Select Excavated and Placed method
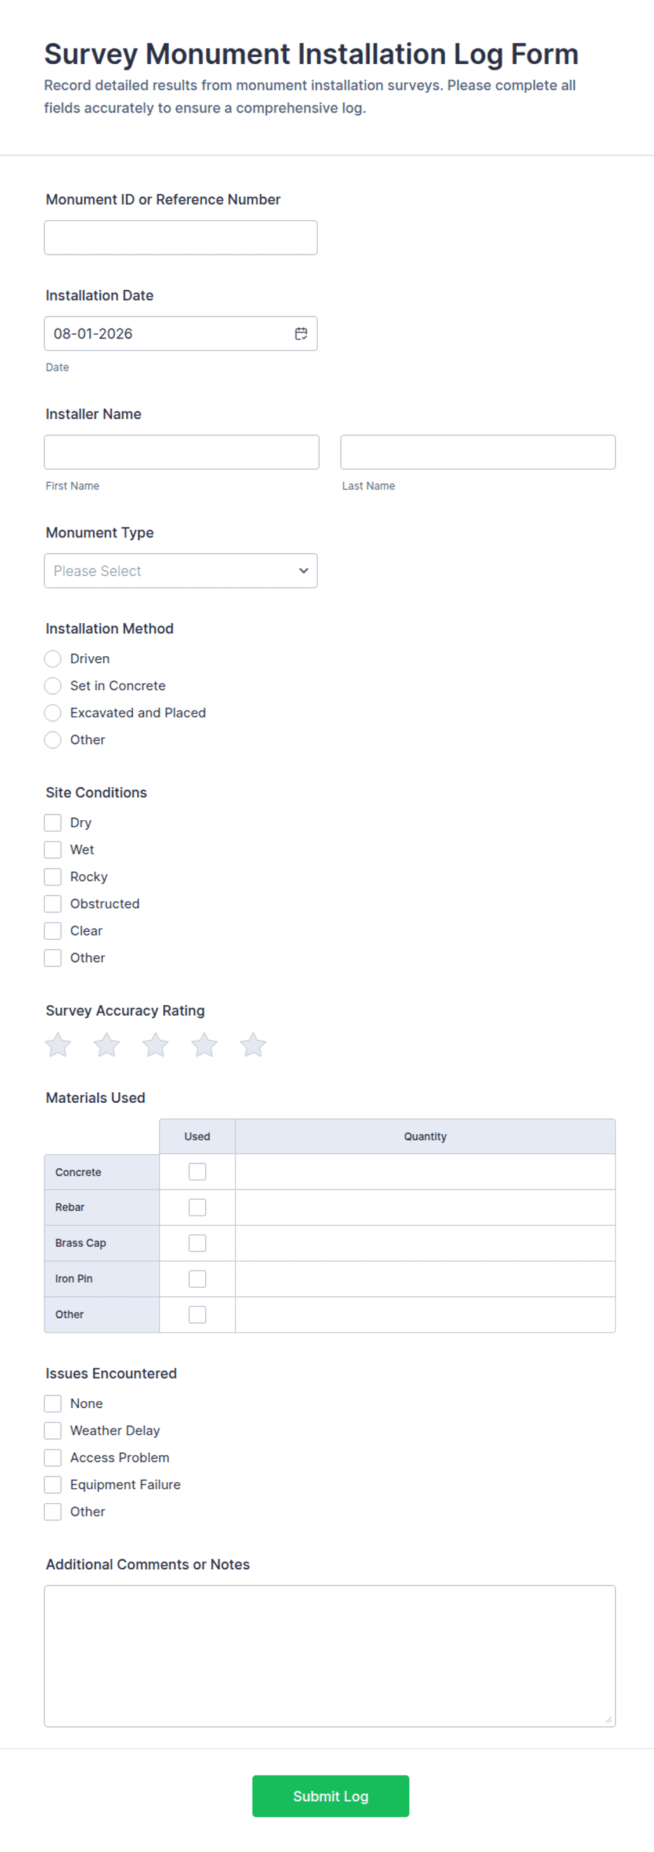 coord(53,713)
